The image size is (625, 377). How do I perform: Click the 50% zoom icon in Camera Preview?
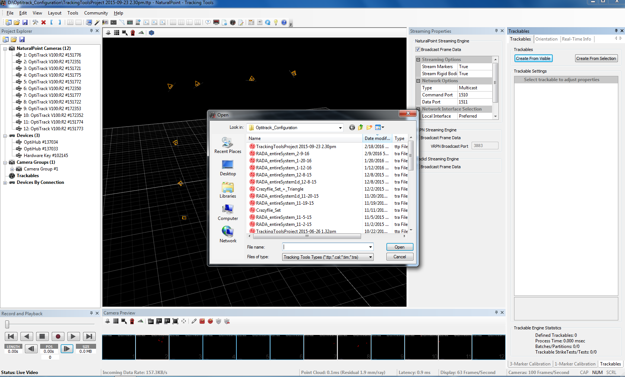(151, 321)
